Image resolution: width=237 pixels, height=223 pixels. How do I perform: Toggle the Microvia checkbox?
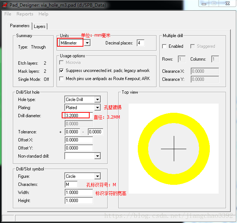point(61,62)
